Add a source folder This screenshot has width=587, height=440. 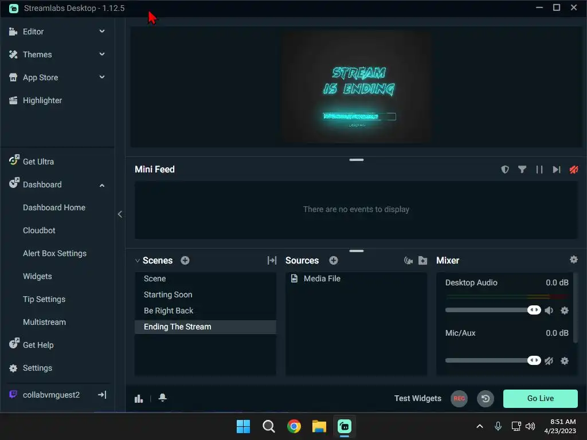pos(422,261)
